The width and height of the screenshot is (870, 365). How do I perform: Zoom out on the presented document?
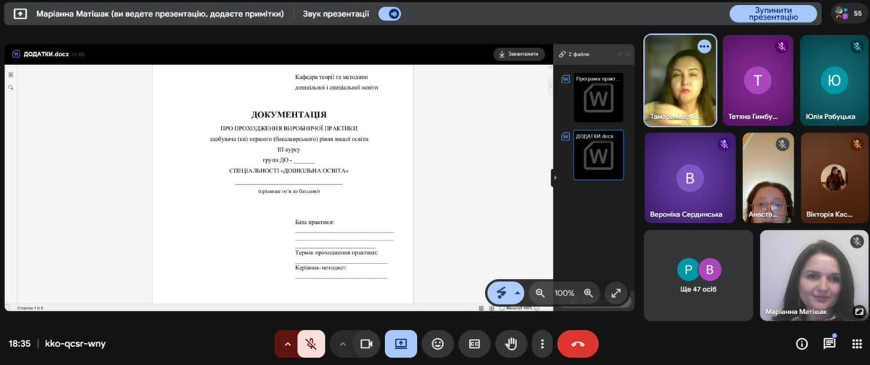[539, 293]
